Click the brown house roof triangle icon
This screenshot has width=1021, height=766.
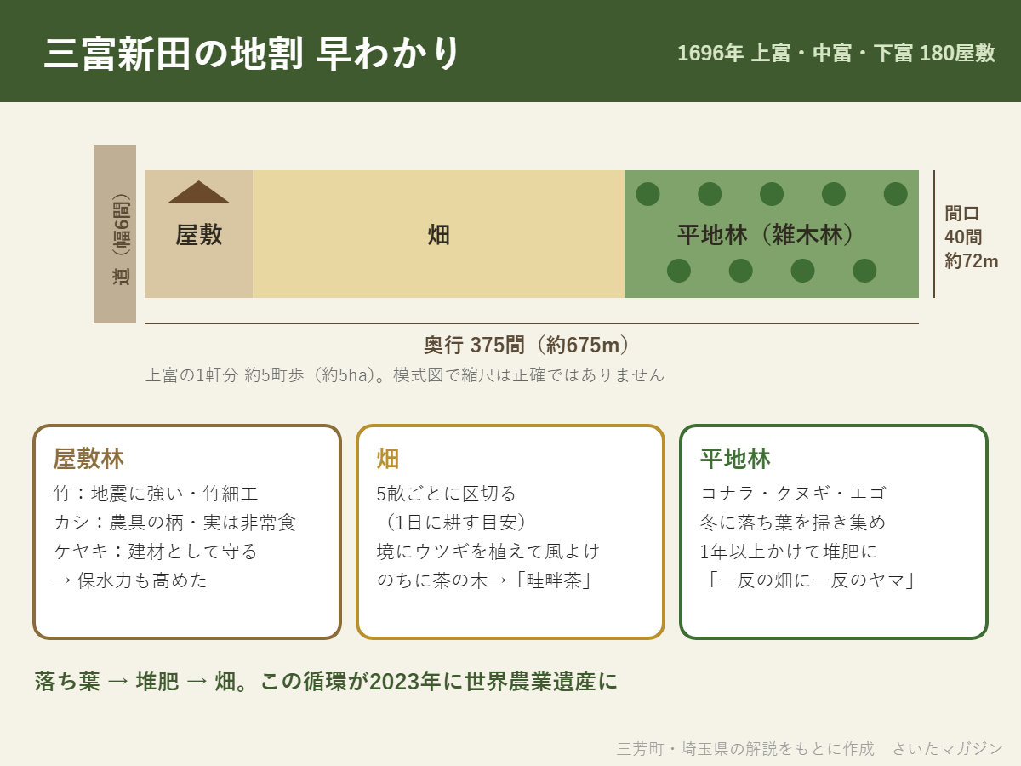pos(199,191)
